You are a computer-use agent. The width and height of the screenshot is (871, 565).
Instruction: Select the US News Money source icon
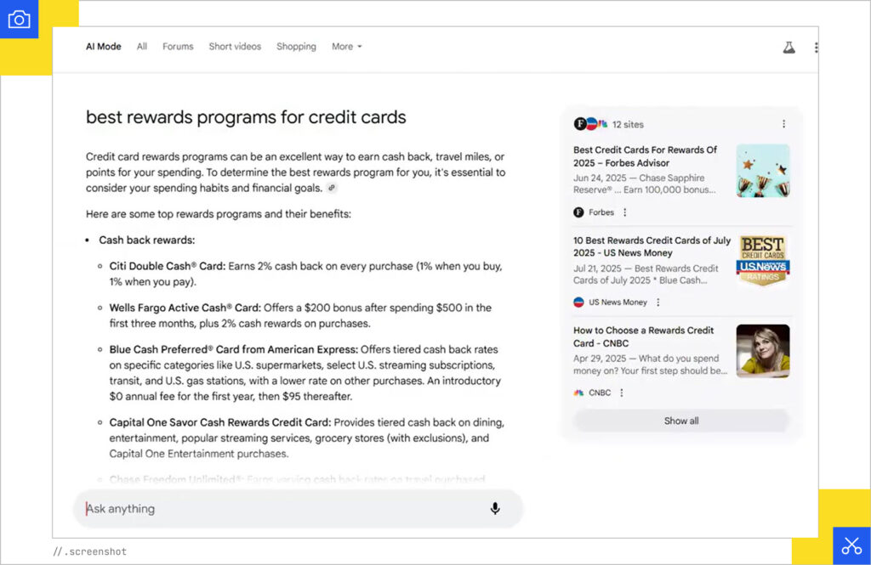[x=579, y=302]
